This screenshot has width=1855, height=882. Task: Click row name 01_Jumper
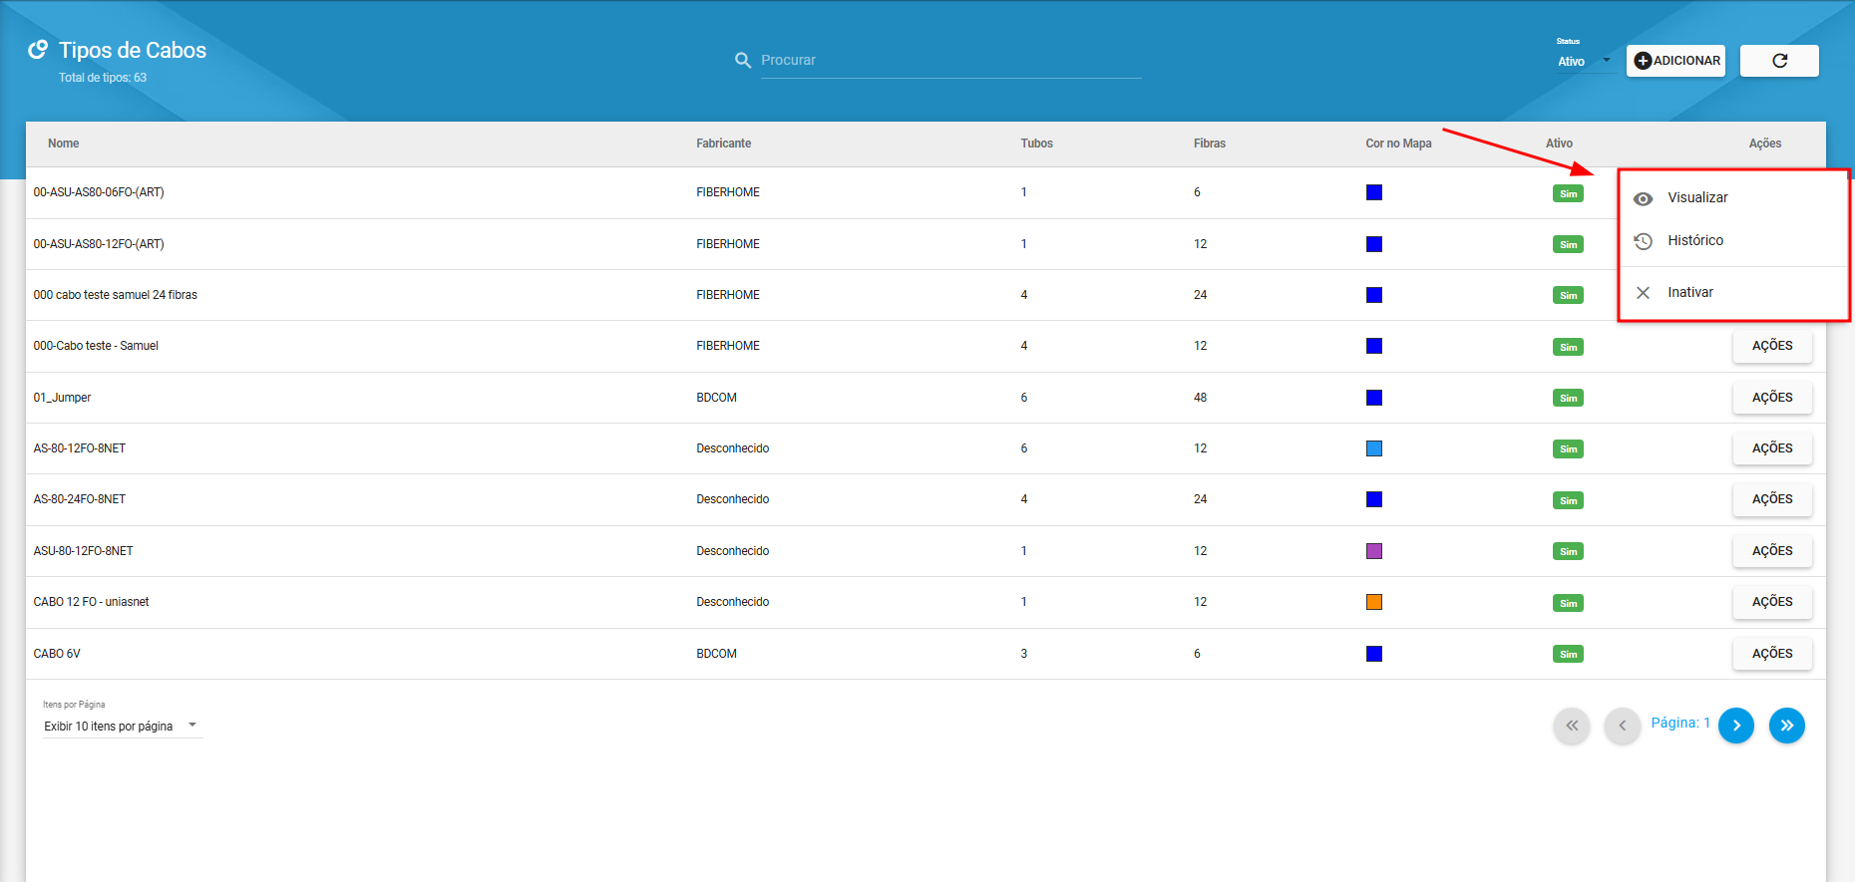62,398
